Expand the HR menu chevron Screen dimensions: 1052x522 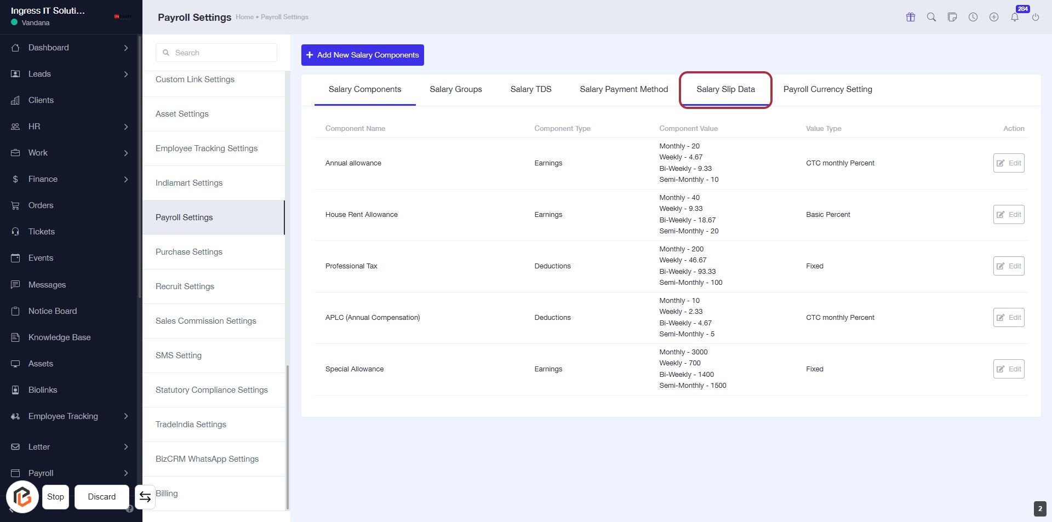(x=125, y=127)
